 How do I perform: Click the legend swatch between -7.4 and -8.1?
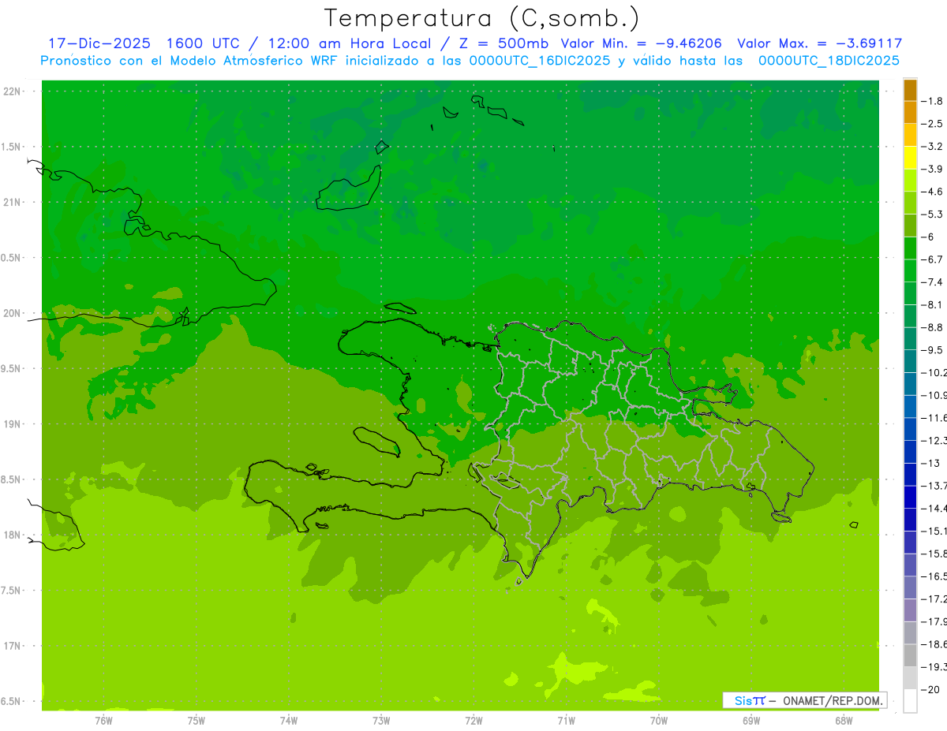click(x=910, y=293)
